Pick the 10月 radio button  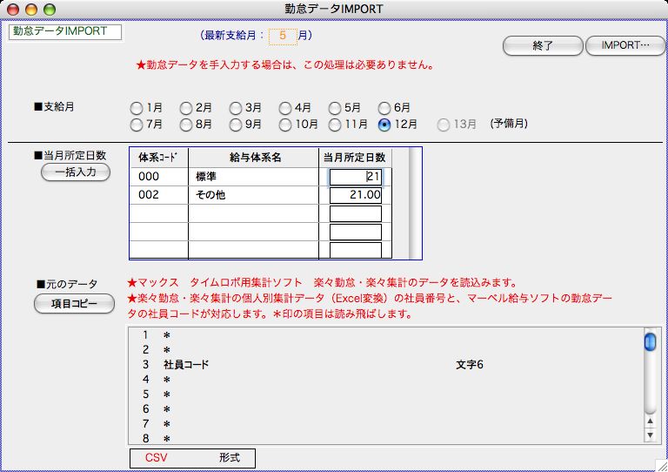[x=285, y=125]
